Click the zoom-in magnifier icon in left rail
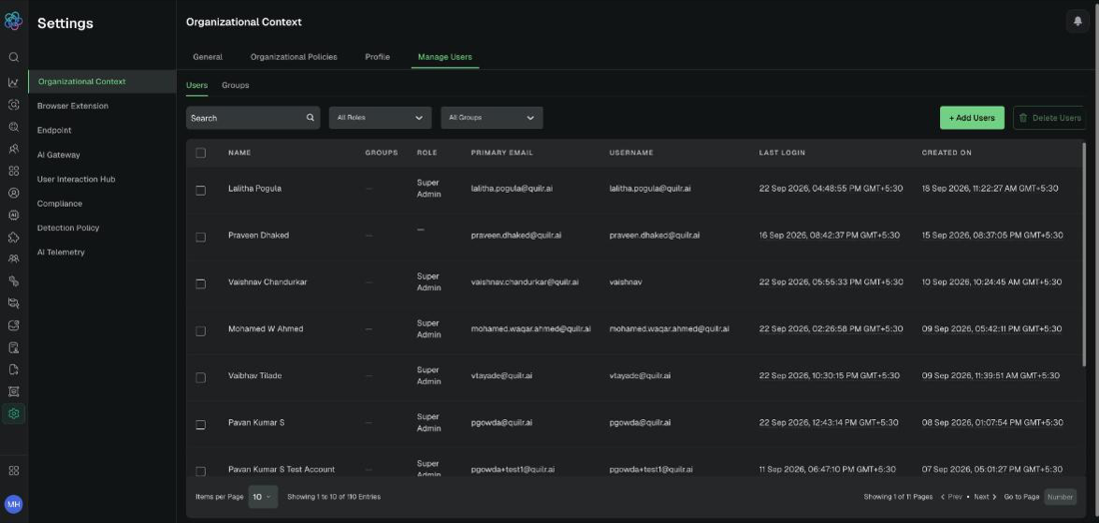Screen dimensions: 1099x523 (13, 127)
